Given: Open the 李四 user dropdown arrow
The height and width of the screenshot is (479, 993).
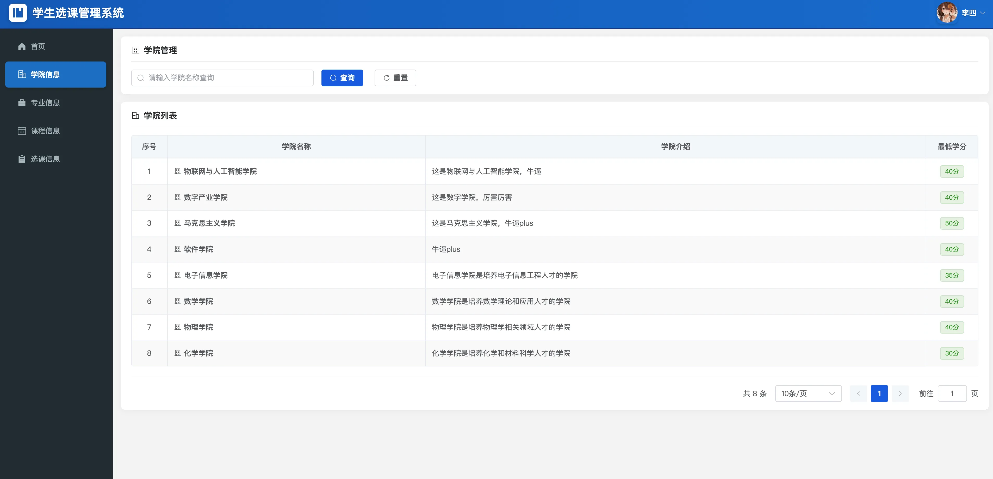Looking at the screenshot, I should [x=982, y=13].
